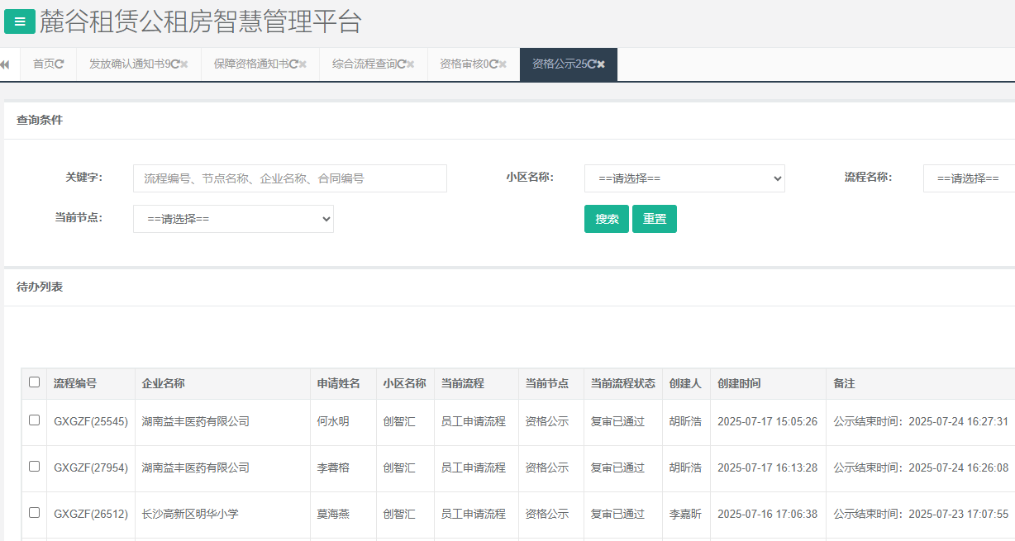Switch to the 综合流程查询 tab
Screen dimensions: 1015x541
[x=364, y=64]
